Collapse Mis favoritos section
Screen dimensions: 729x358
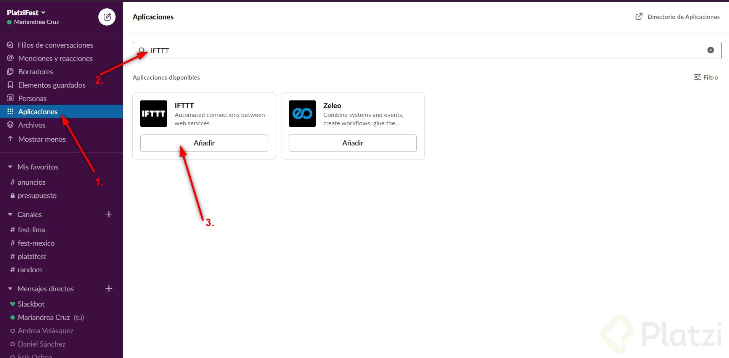pos(10,167)
